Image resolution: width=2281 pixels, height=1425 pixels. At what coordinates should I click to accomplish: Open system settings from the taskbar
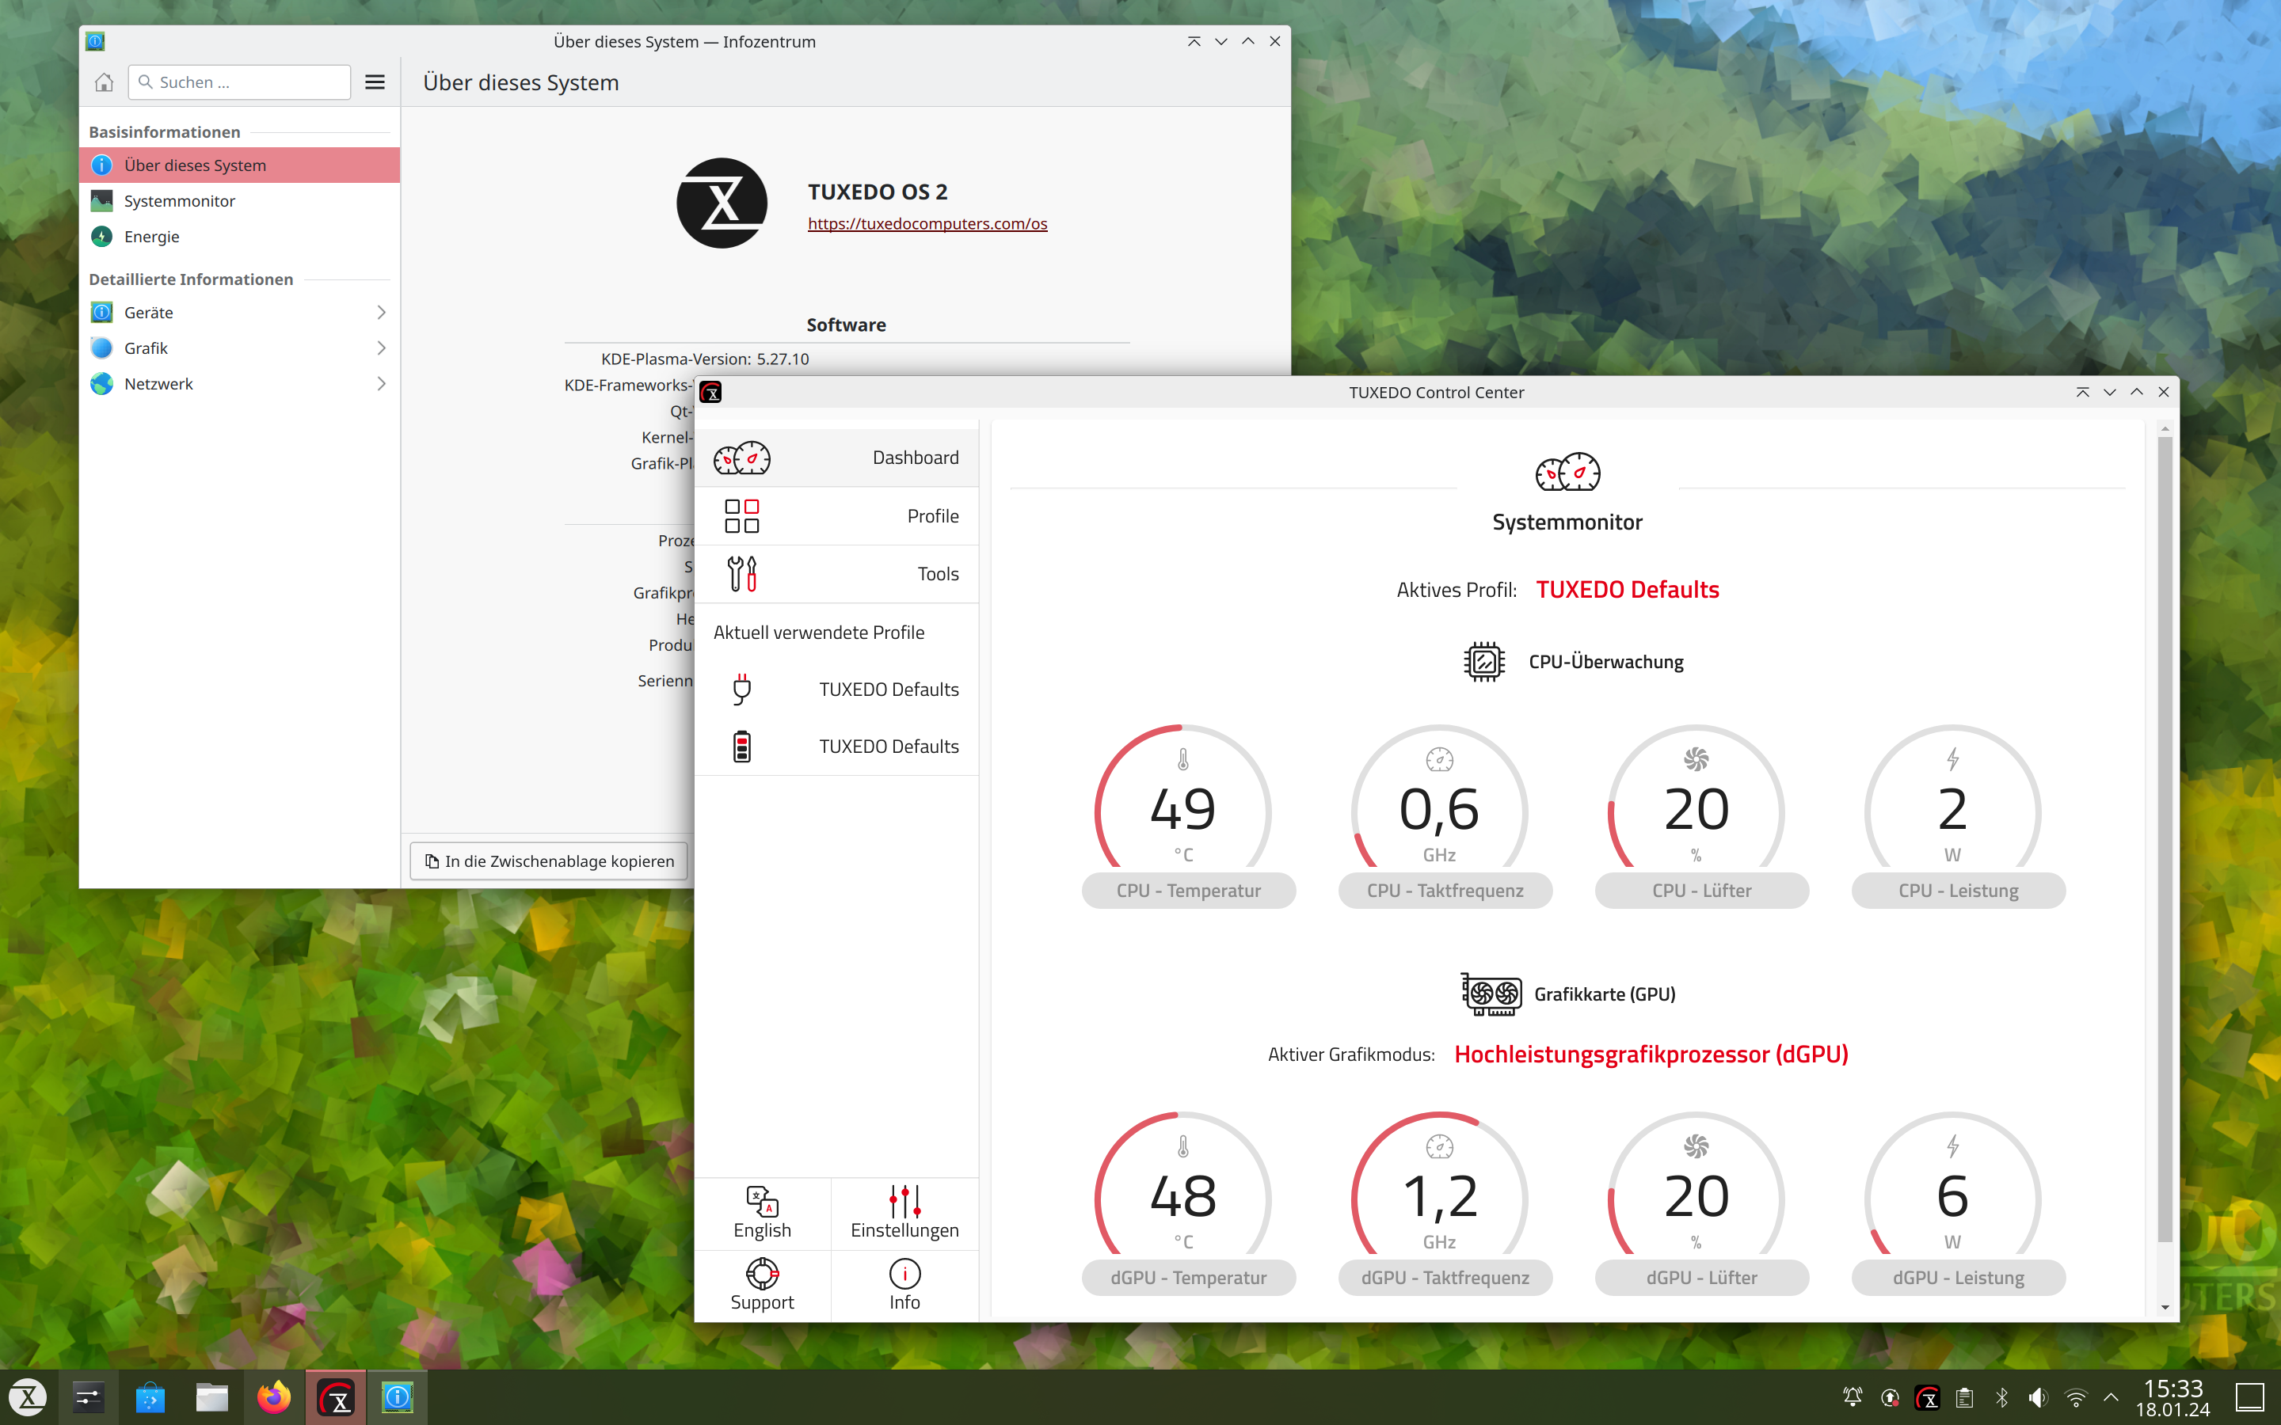coord(89,1397)
